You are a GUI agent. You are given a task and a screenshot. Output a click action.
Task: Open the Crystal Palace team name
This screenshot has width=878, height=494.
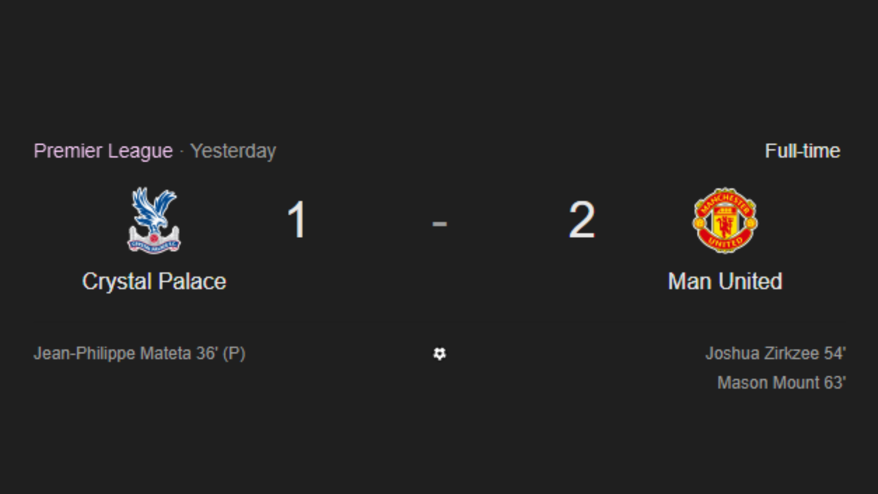pos(154,281)
